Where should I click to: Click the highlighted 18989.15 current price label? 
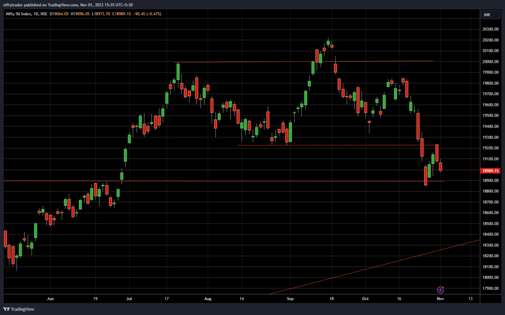pyautogui.click(x=490, y=171)
